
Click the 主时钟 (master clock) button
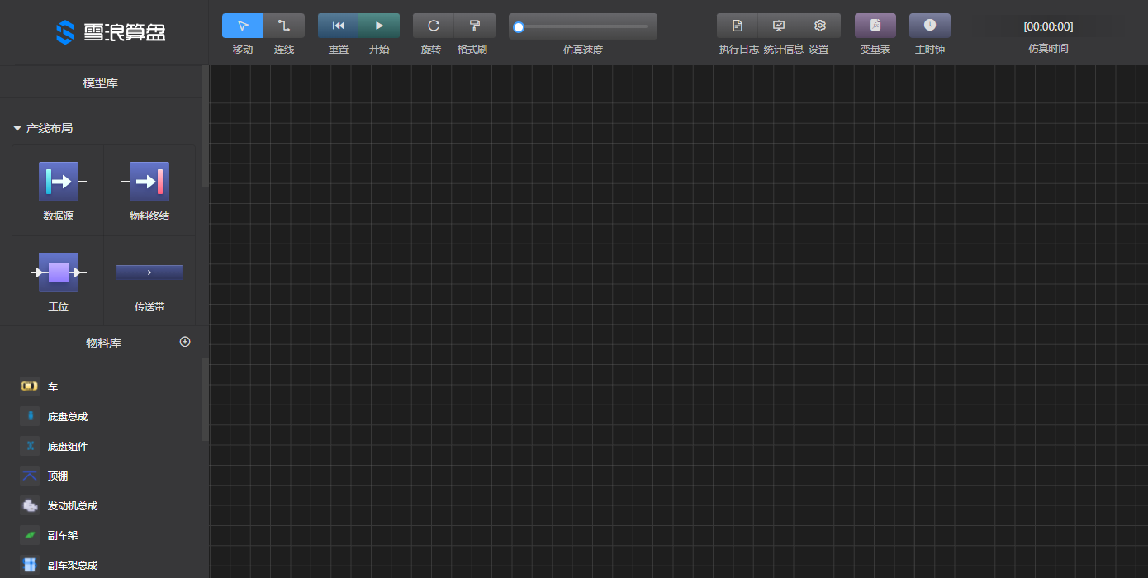pyautogui.click(x=929, y=26)
